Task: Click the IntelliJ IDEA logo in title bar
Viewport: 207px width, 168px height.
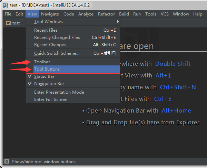Action: coord(6,5)
